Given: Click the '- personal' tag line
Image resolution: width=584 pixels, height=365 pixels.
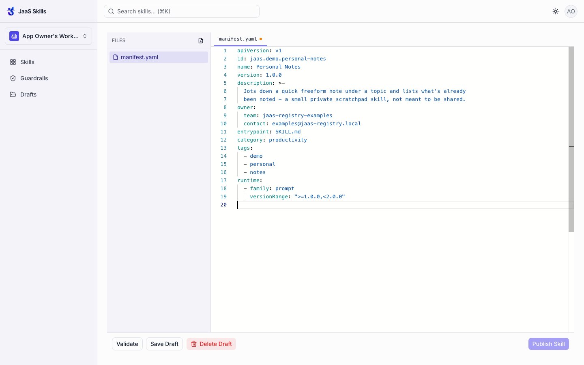Looking at the screenshot, I should tap(260, 164).
